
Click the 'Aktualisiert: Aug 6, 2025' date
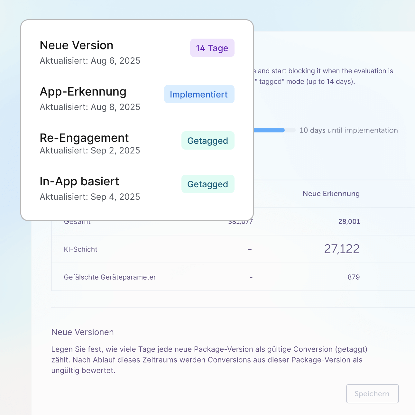tap(90, 61)
